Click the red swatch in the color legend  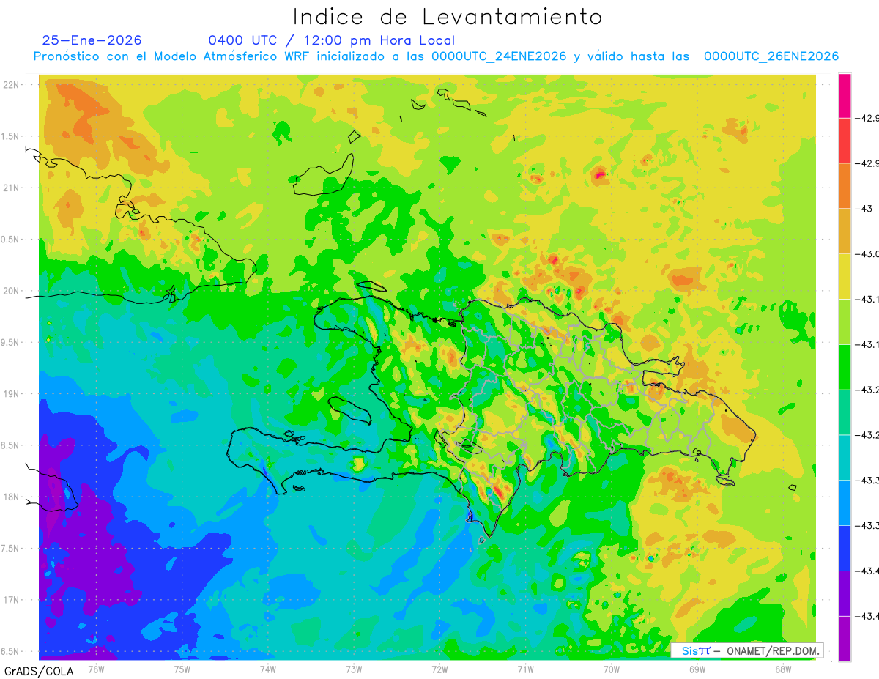(x=845, y=141)
